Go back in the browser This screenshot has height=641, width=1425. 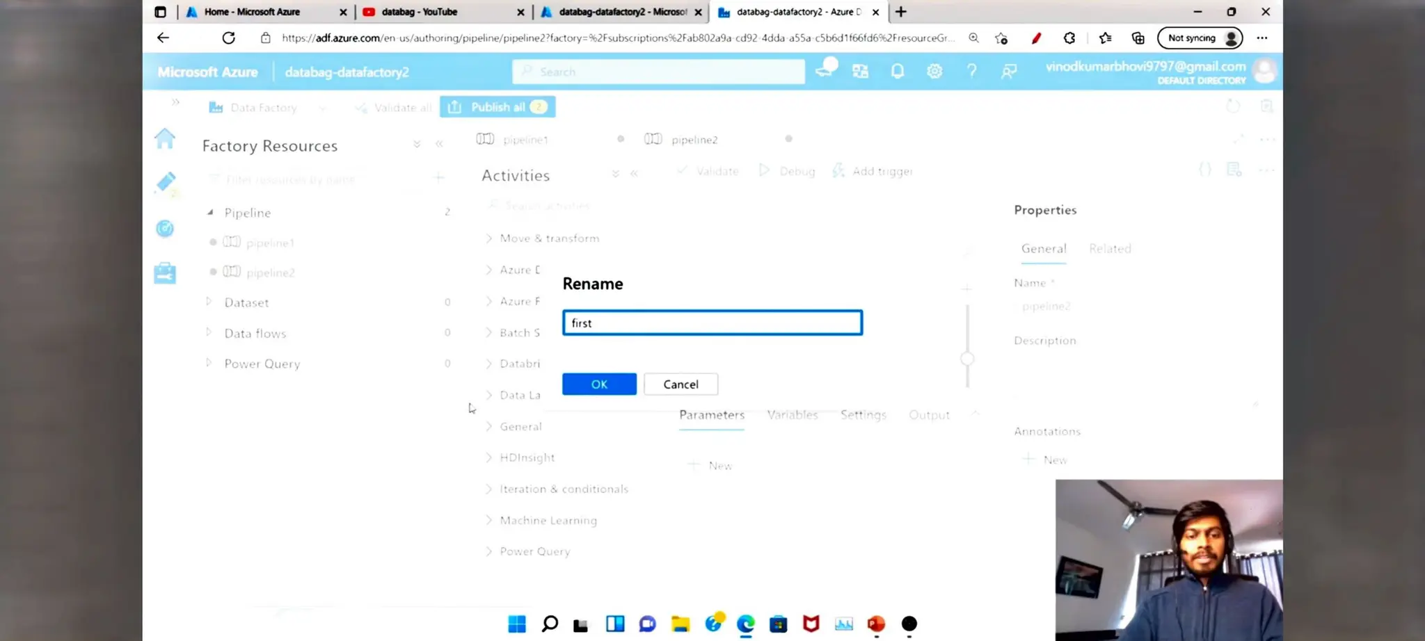(x=163, y=38)
